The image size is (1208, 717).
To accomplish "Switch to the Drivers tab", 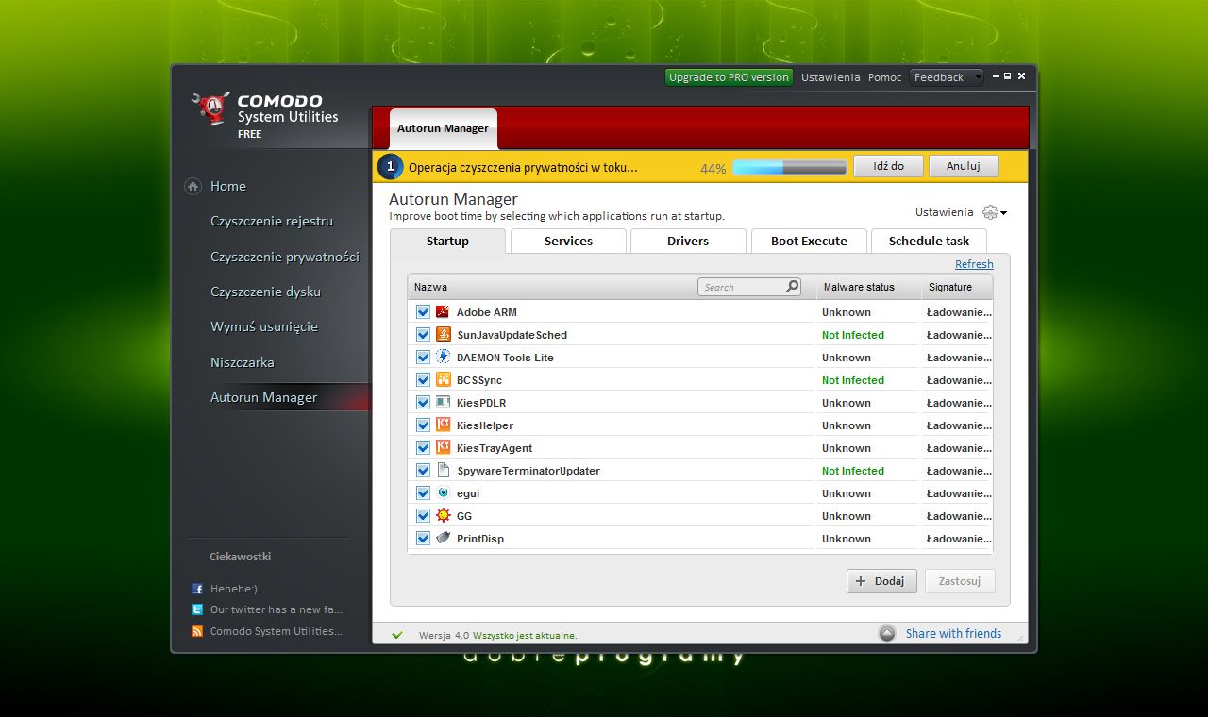I will click(688, 241).
